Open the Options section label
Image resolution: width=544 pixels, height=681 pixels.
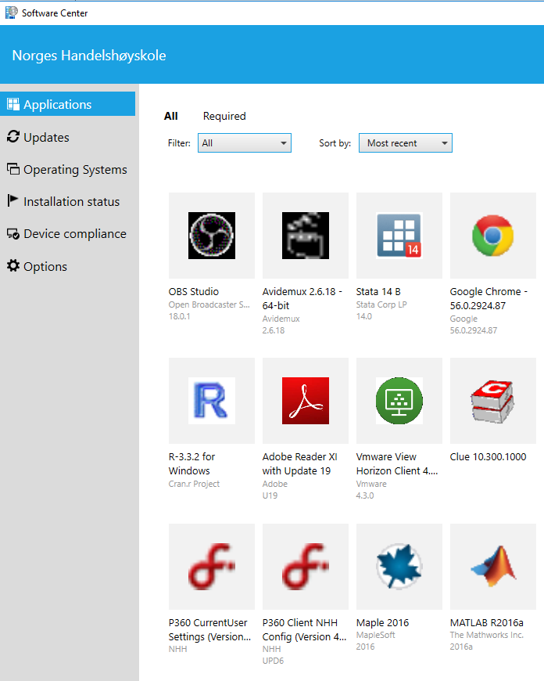coord(45,267)
